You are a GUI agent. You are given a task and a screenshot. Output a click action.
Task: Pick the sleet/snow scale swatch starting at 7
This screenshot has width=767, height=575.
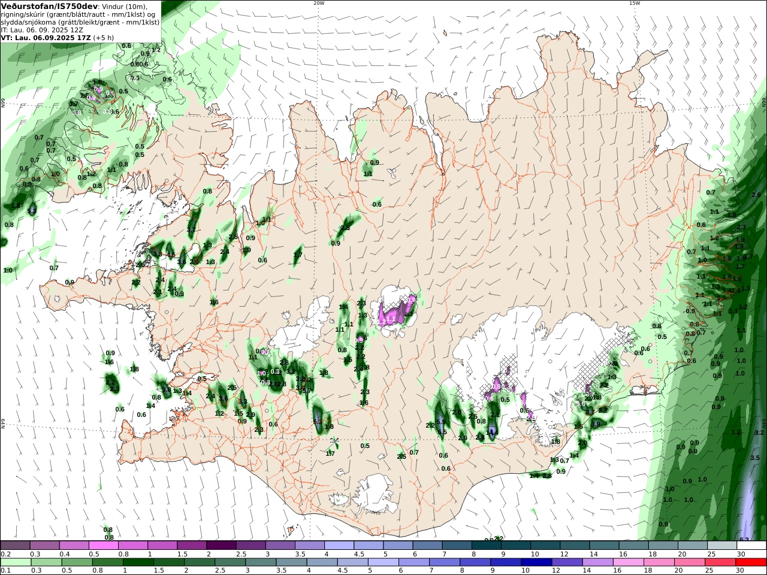pyautogui.click(x=457, y=545)
